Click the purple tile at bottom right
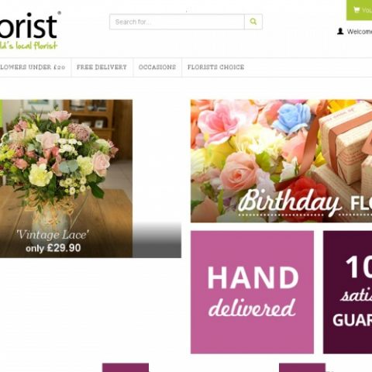372x372 pixels. click(302, 367)
